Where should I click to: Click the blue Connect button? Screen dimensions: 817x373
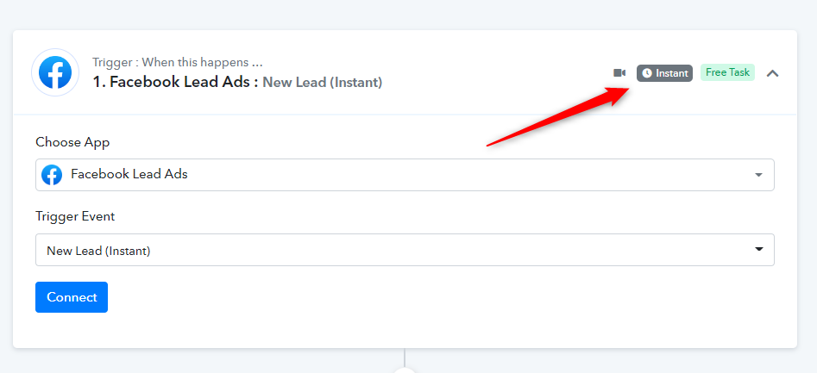pyautogui.click(x=72, y=297)
